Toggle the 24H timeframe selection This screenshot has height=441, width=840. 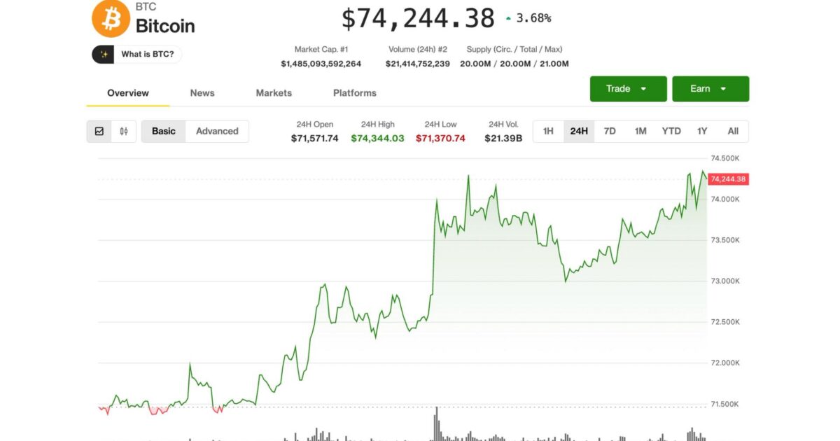(x=578, y=131)
